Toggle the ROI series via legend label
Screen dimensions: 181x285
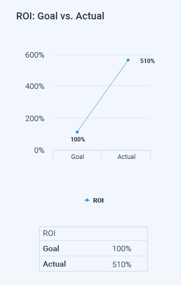point(98,200)
